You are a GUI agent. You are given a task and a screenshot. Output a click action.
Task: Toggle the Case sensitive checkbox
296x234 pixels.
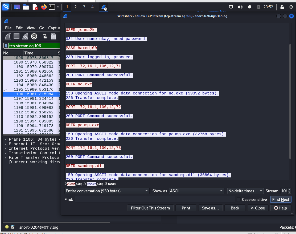point(239,200)
